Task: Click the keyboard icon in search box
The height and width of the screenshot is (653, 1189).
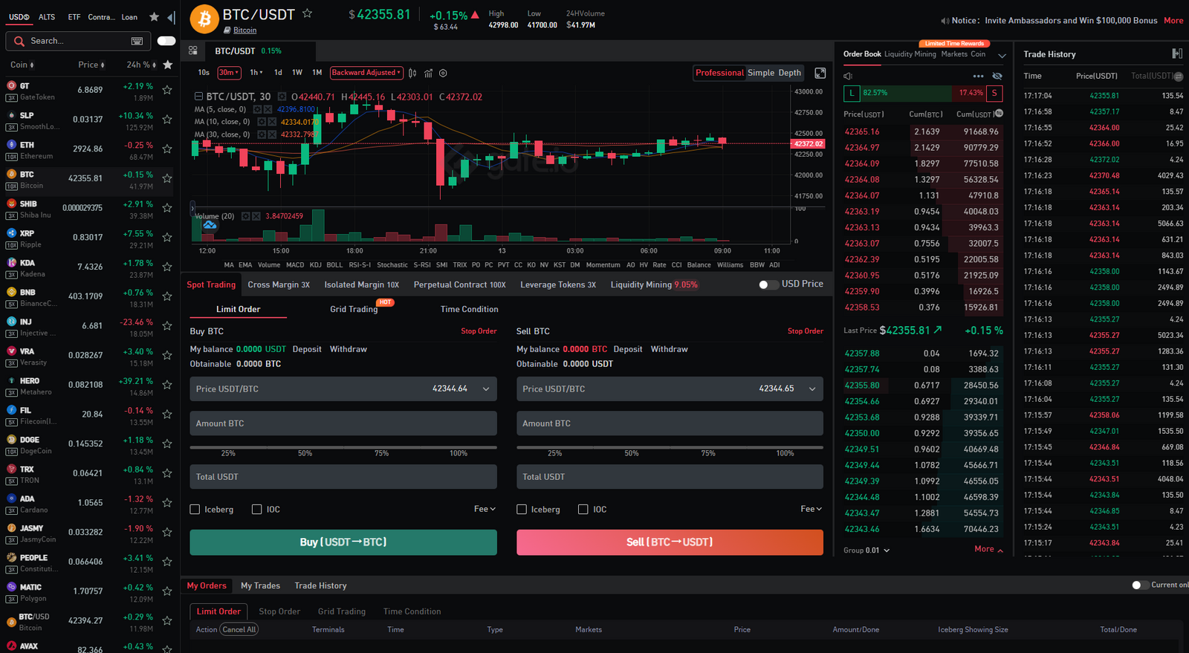Action: (137, 41)
